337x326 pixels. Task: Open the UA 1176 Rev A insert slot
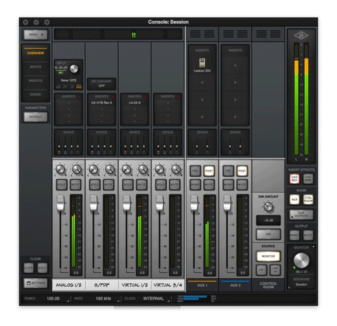(102, 103)
